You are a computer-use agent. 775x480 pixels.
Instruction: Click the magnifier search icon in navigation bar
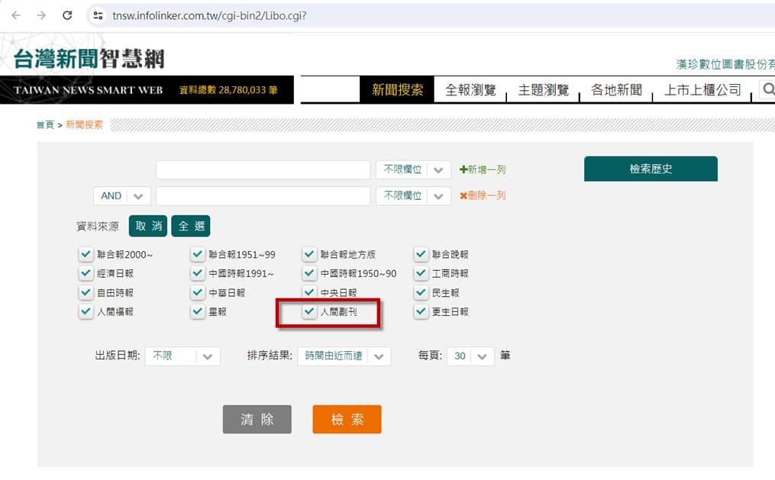[x=767, y=90]
